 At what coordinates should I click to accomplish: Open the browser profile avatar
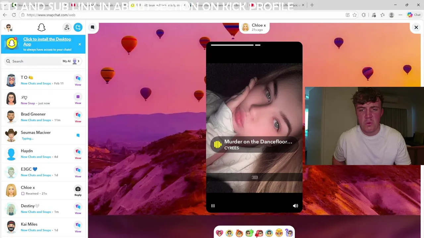(392, 15)
